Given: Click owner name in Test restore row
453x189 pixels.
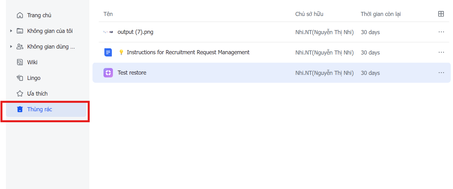Looking at the screenshot, I should pos(324,73).
